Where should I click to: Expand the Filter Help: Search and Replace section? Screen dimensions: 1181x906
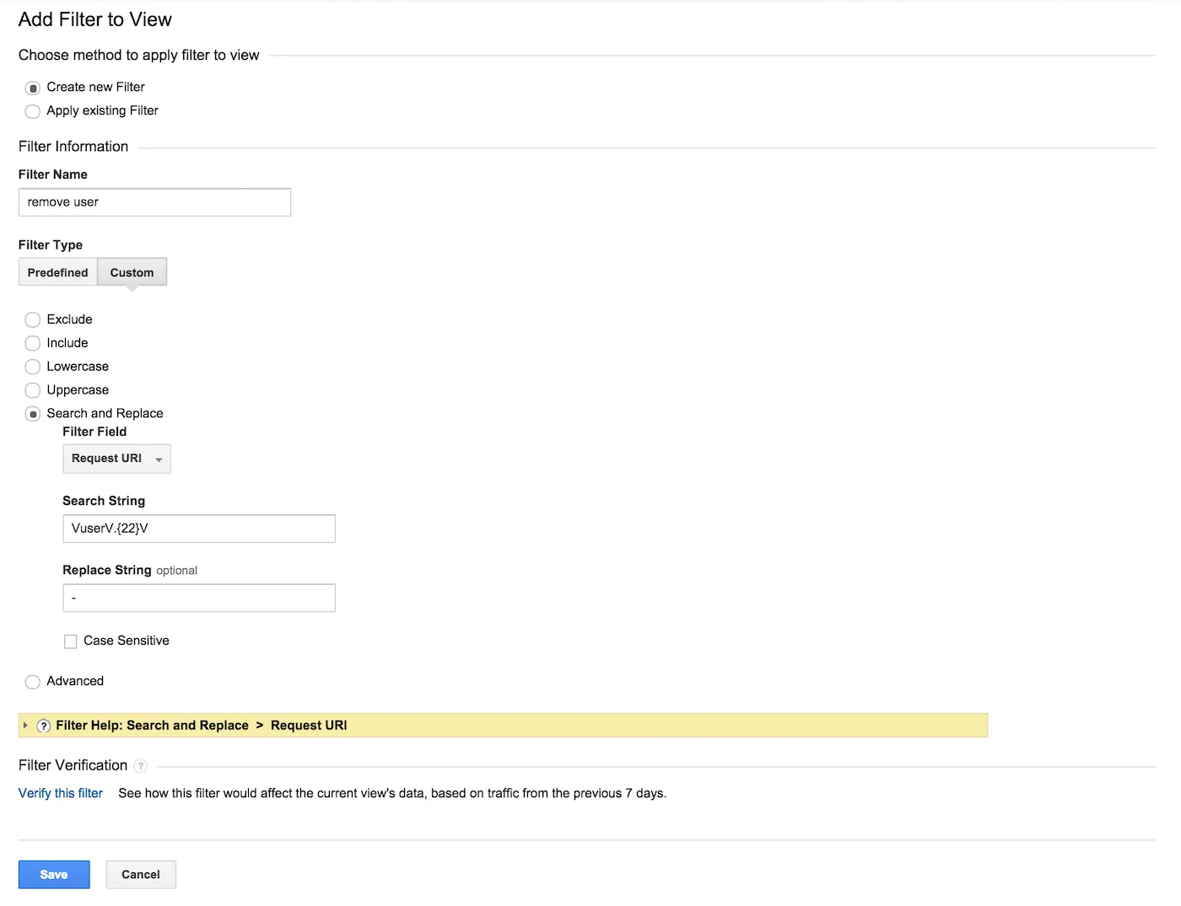[x=25, y=725]
